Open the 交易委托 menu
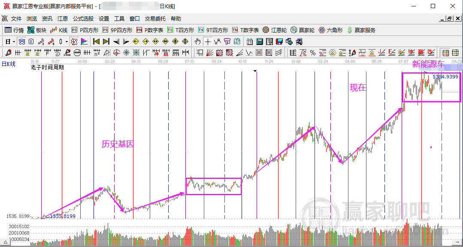 (x=155, y=18)
